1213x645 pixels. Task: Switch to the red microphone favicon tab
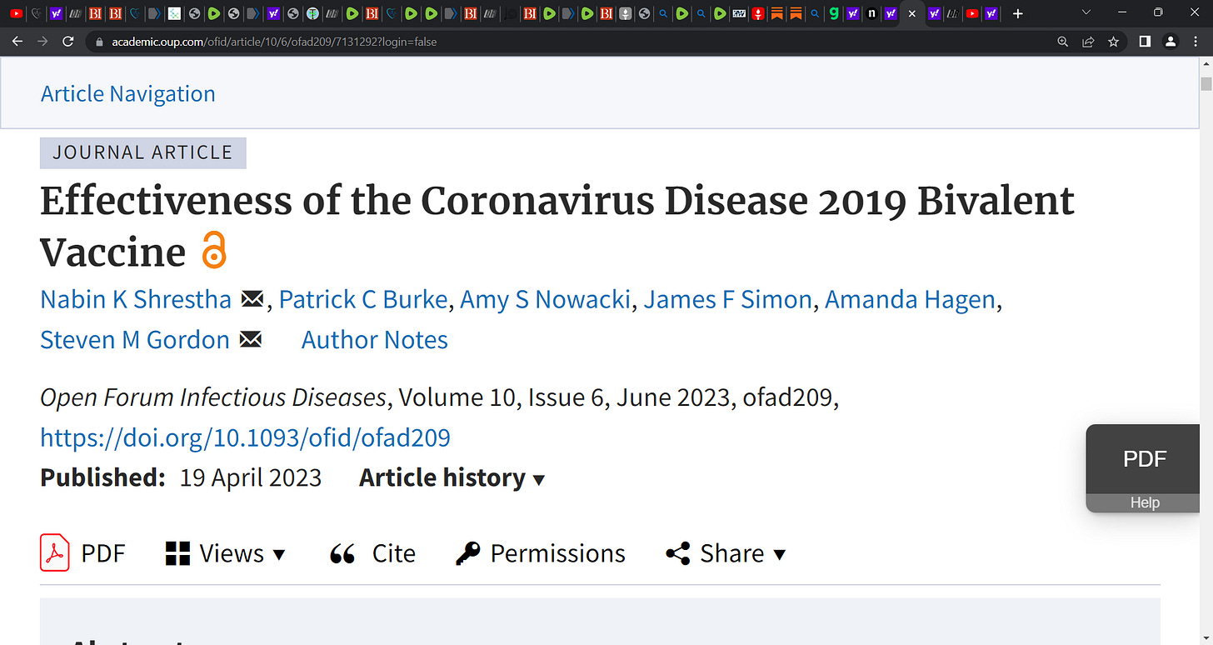point(758,13)
